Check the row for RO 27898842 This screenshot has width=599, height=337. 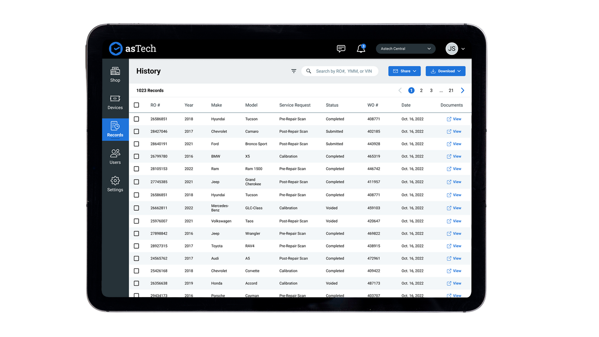coord(136,234)
